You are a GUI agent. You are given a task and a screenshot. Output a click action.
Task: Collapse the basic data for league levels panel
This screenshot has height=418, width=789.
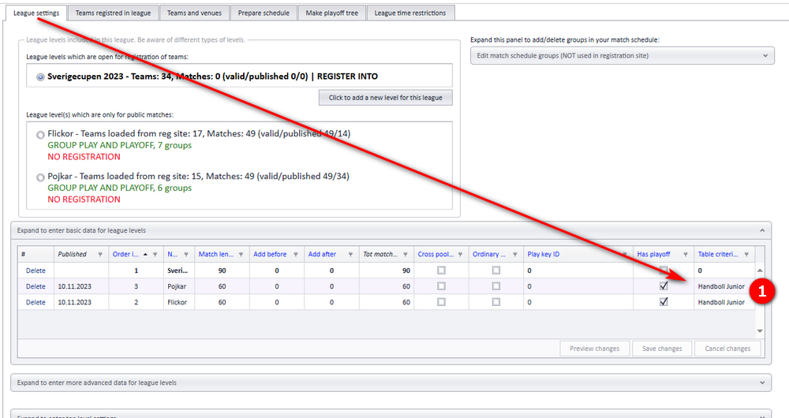762,230
